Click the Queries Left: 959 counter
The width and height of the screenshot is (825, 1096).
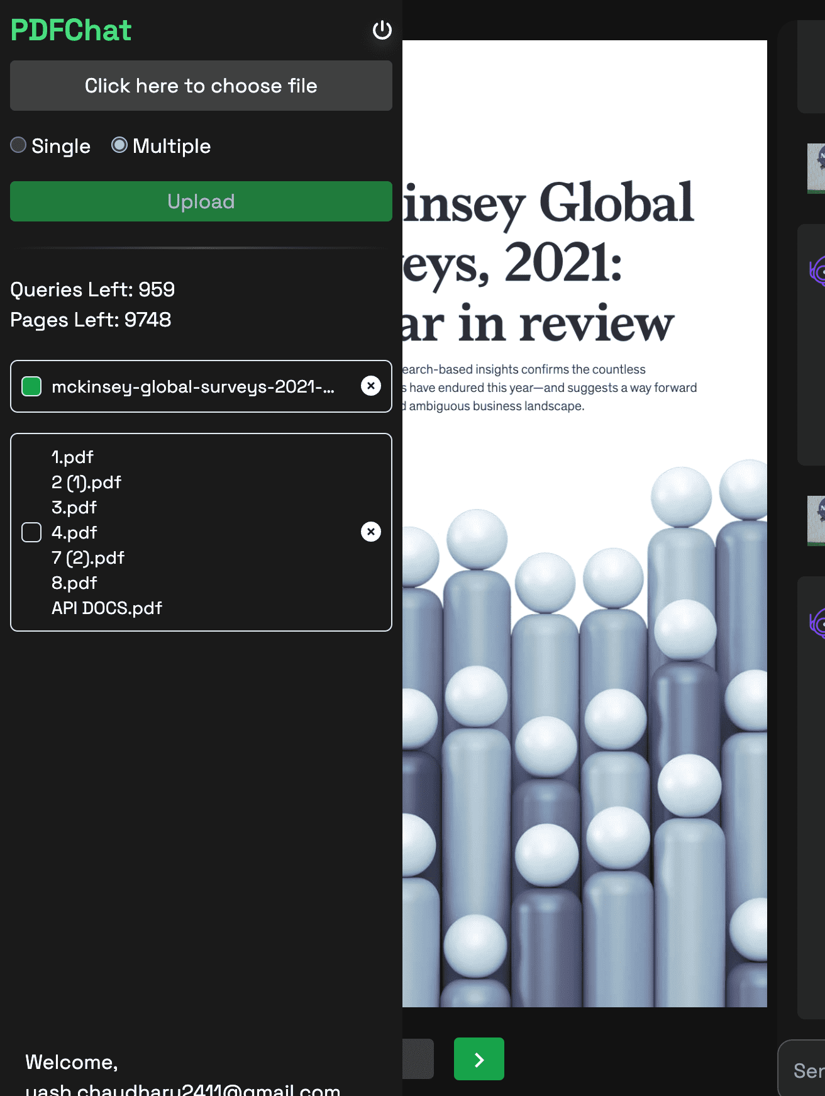pyautogui.click(x=92, y=289)
